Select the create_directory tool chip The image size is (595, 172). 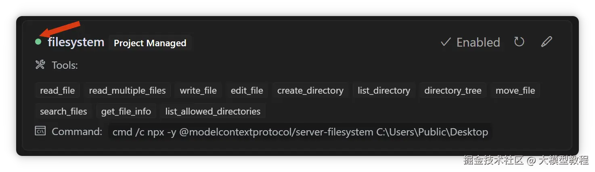pyautogui.click(x=310, y=91)
